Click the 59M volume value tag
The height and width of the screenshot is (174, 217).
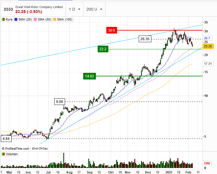pos(207,163)
